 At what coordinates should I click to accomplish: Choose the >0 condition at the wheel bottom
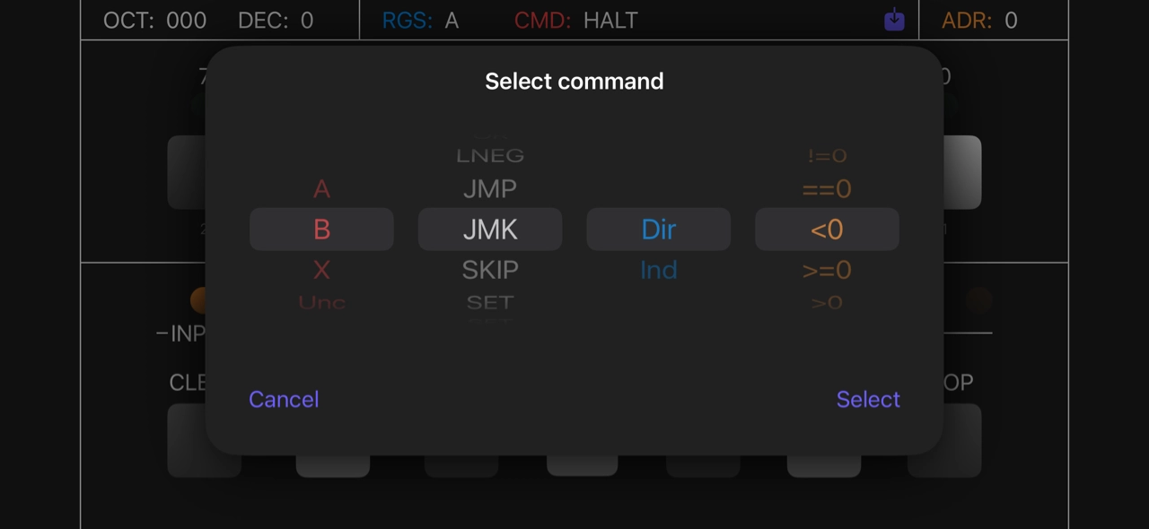[827, 302]
